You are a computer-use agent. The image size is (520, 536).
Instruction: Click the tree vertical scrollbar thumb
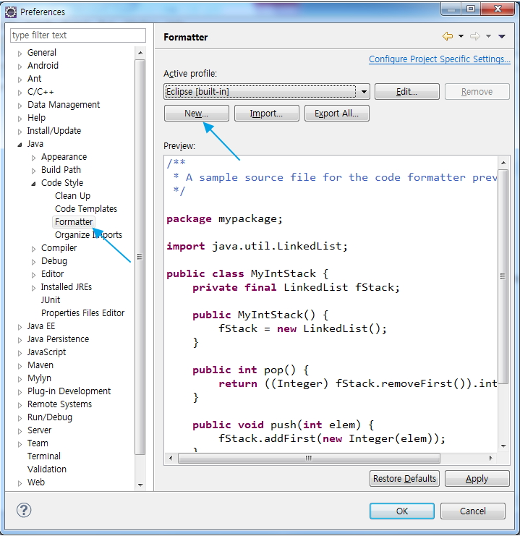pyautogui.click(x=140, y=257)
